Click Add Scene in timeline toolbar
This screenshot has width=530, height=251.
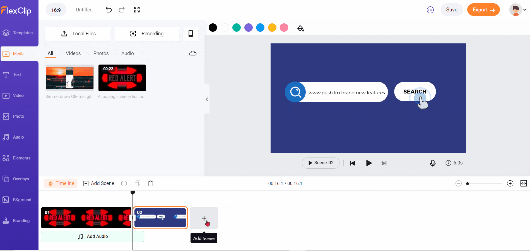[x=99, y=183]
